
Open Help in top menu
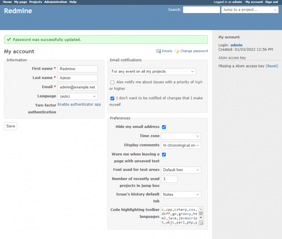73,2
